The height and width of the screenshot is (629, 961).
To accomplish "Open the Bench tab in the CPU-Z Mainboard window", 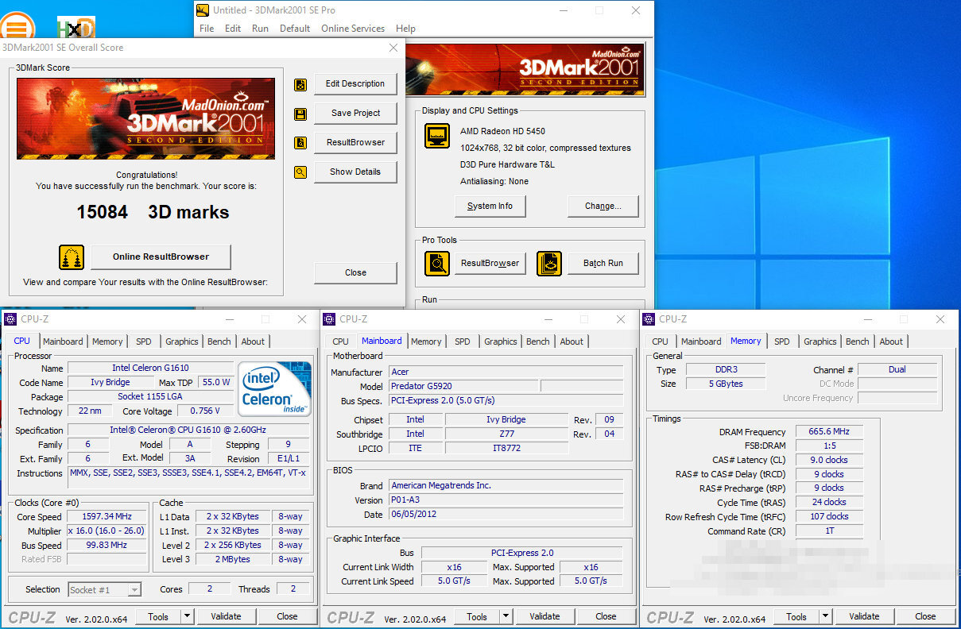I will (x=537, y=342).
